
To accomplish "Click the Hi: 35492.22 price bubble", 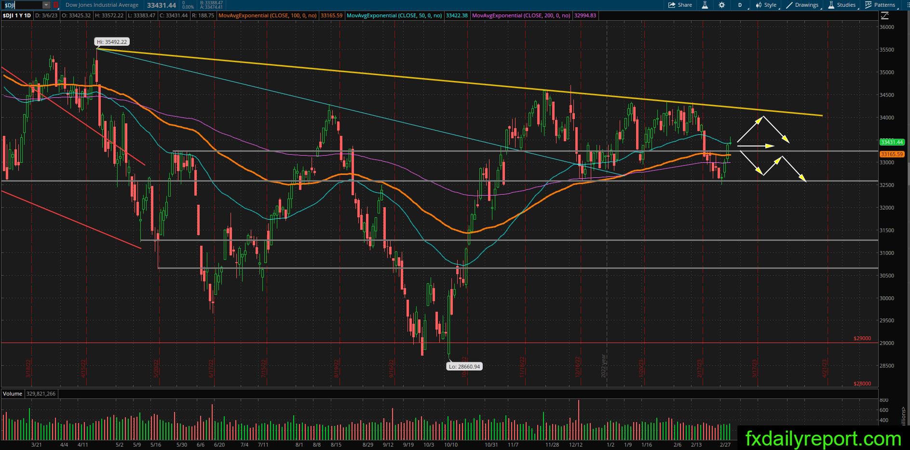I will 112,42.
